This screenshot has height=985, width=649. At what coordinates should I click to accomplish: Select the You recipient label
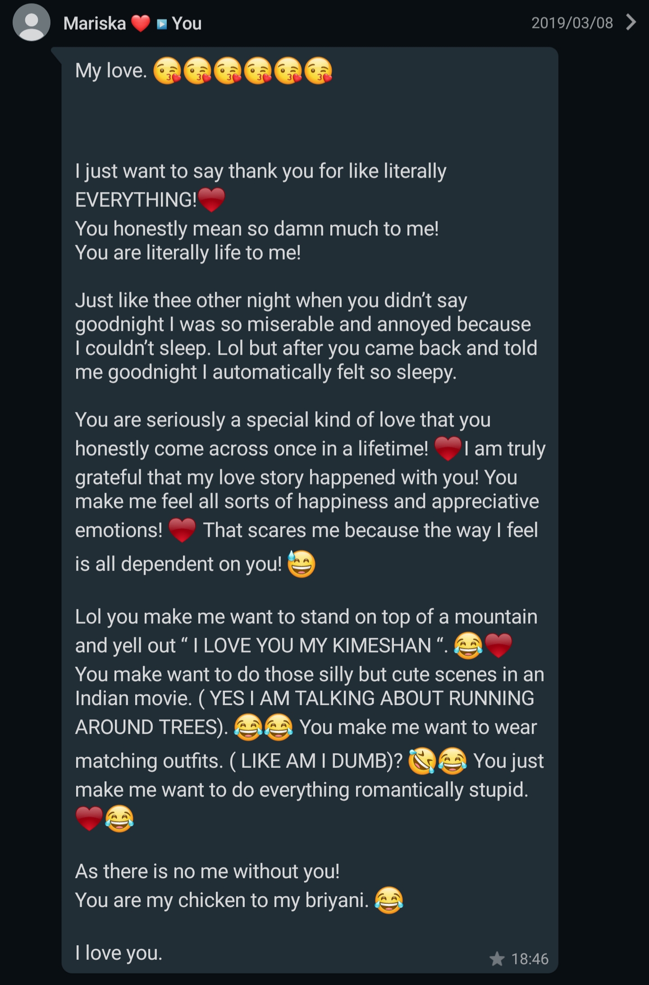(x=187, y=23)
